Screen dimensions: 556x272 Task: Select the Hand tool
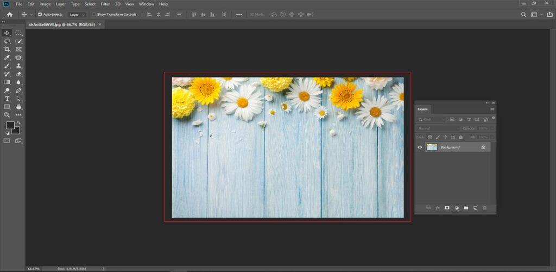click(x=18, y=106)
